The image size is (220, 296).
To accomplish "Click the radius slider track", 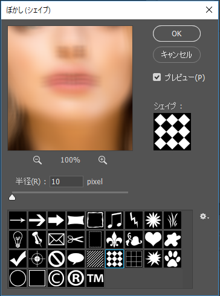I will click(70, 193).
